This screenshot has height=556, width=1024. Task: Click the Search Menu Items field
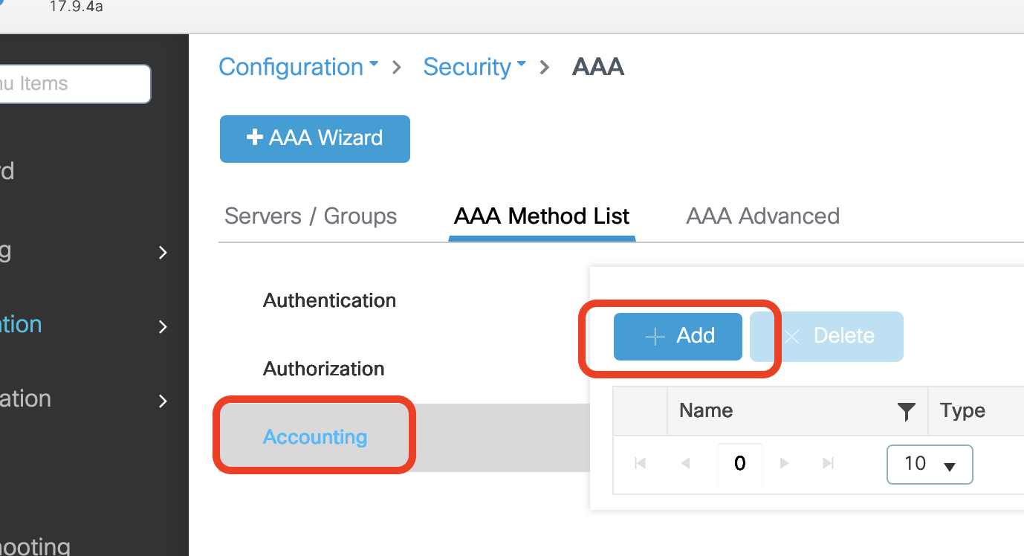74,84
